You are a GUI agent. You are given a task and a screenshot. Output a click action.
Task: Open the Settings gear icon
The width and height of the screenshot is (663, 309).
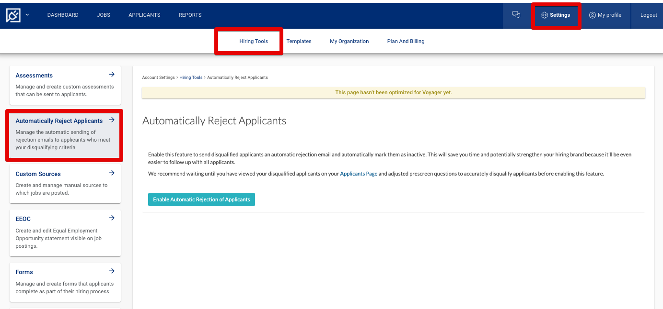click(544, 15)
